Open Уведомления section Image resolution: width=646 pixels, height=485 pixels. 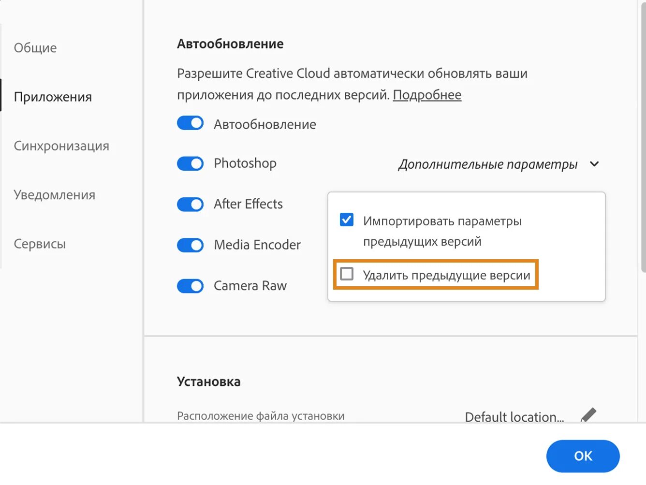tap(55, 194)
